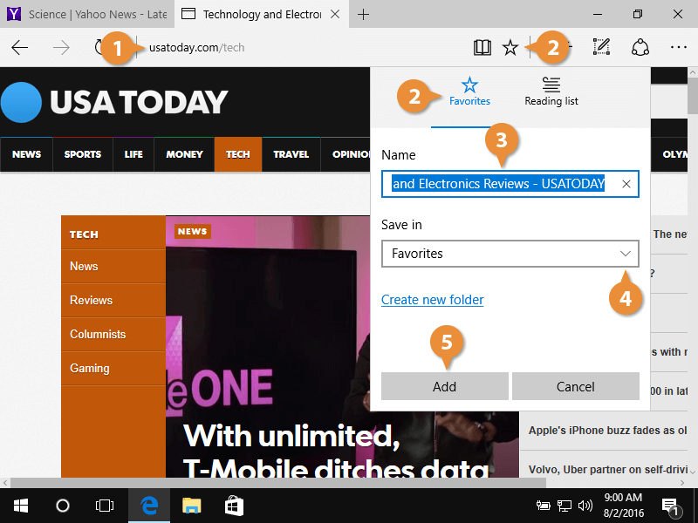698x523 pixels.
Task: Click the Add button
Action: [x=444, y=386]
